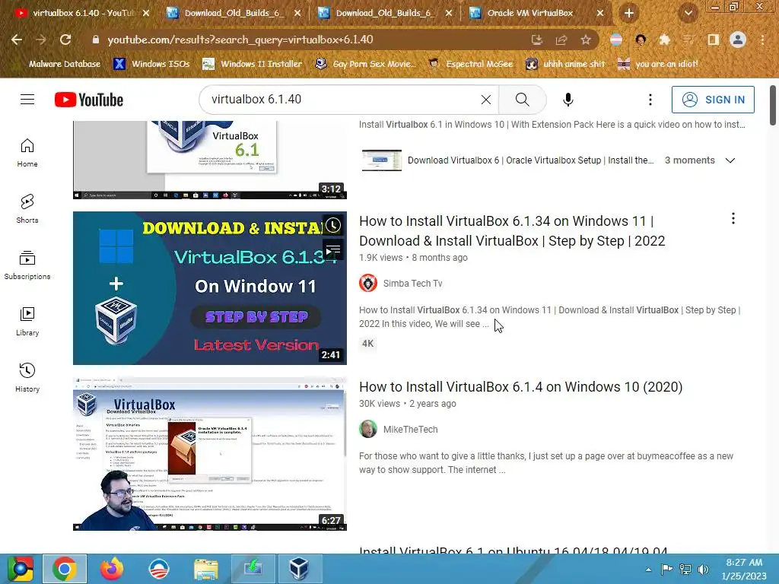
Task: Go back using the browser back arrow
Action: [x=17, y=40]
